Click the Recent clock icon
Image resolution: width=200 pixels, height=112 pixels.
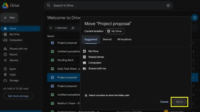[x=5, y=54]
